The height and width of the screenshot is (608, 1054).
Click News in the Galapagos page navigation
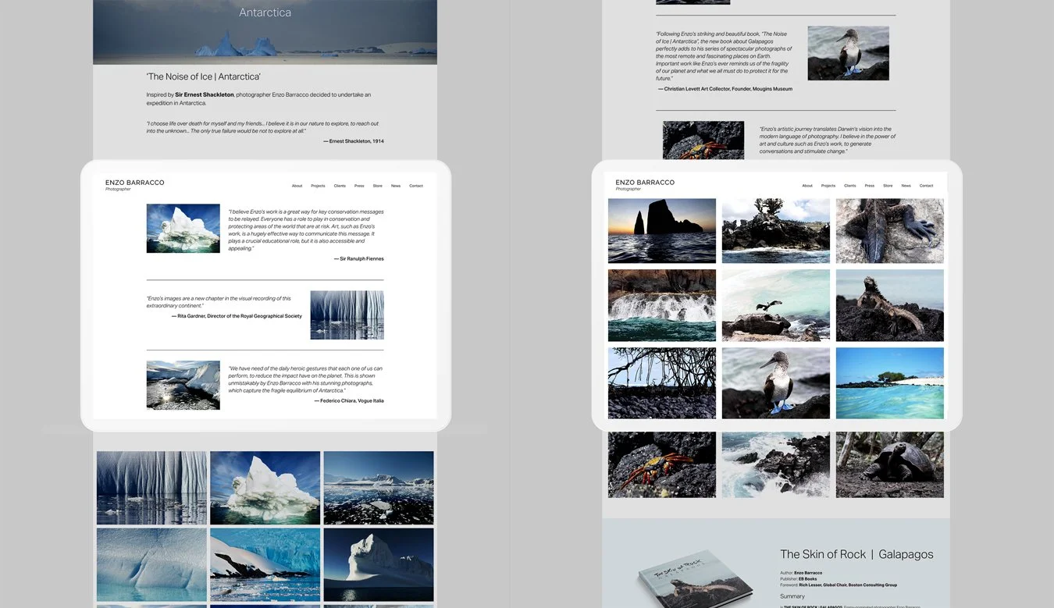[x=906, y=186]
